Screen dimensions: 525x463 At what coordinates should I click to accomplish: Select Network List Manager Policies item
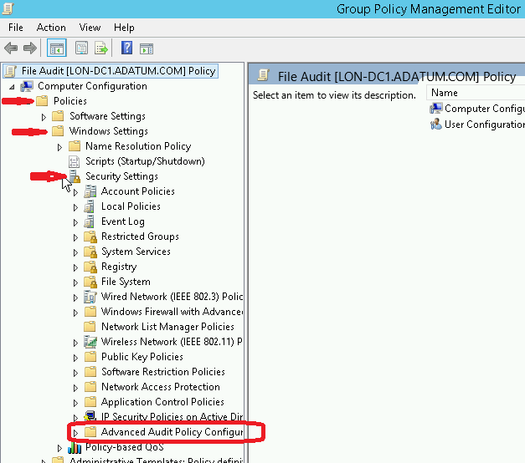[x=167, y=327]
